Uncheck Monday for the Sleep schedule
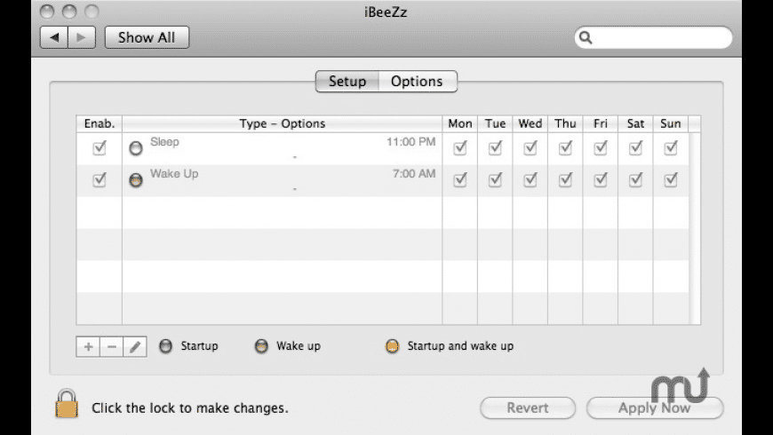 click(x=459, y=148)
